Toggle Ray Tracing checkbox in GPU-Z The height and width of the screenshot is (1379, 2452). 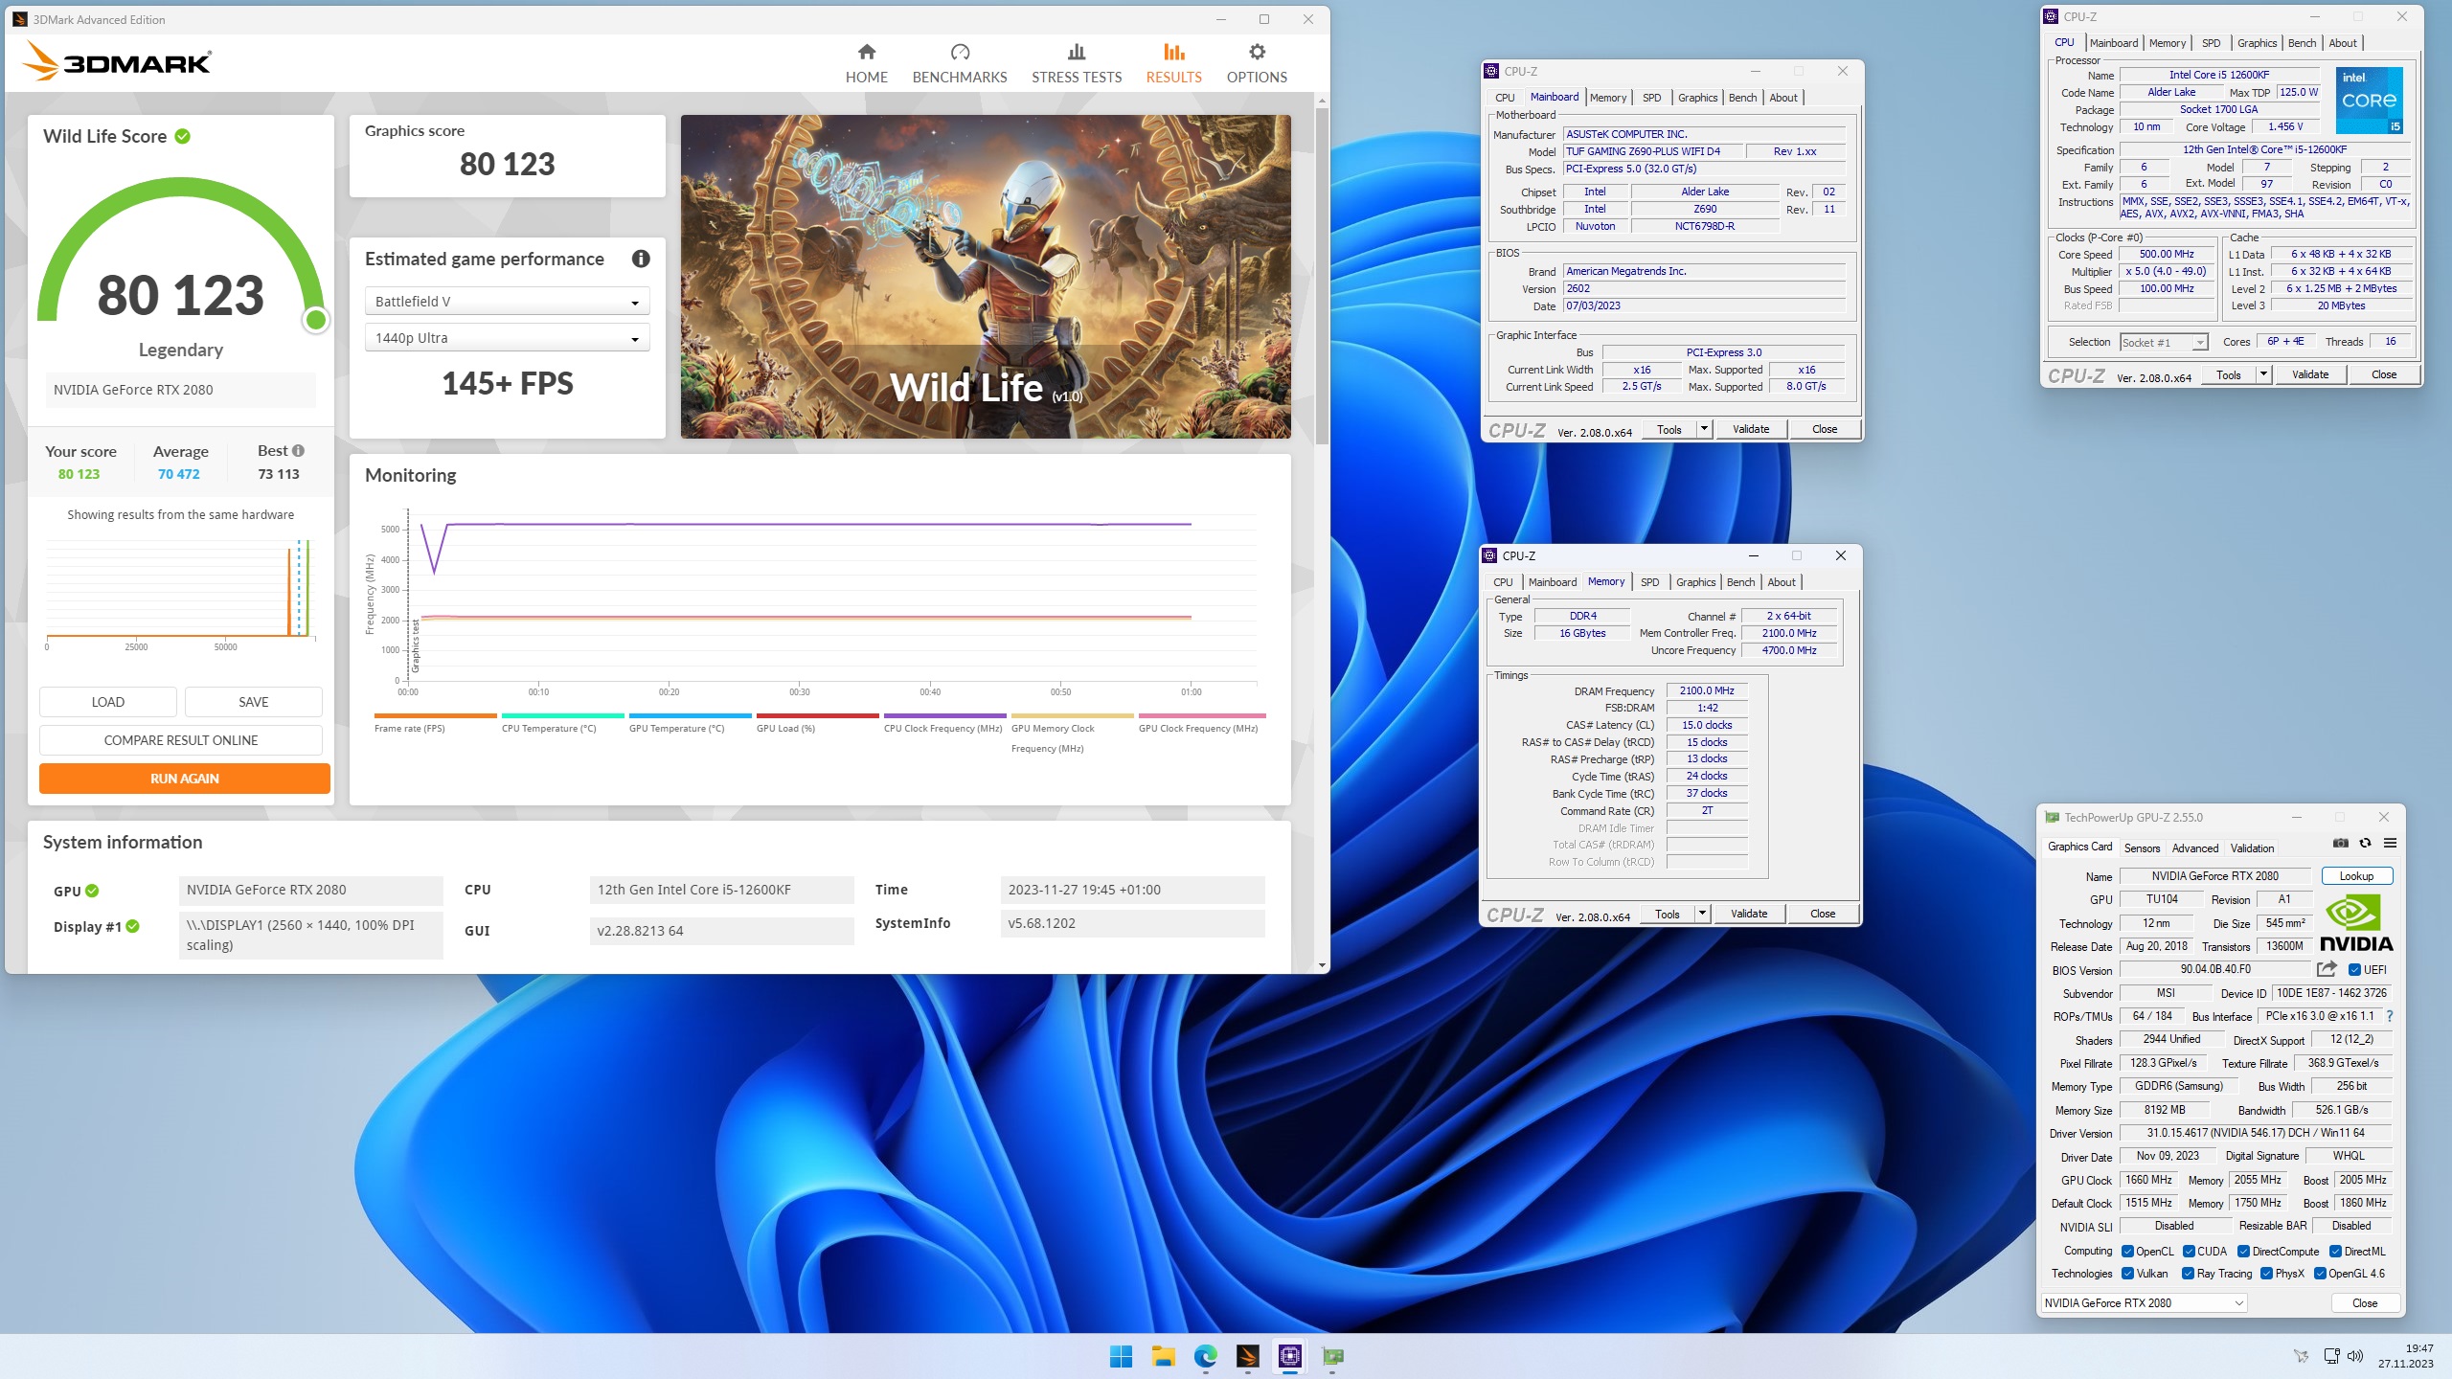(2188, 1274)
